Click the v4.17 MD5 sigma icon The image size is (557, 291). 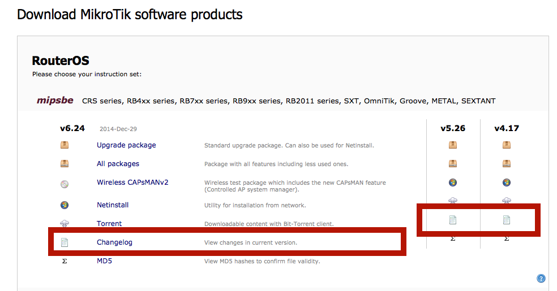coord(507,239)
